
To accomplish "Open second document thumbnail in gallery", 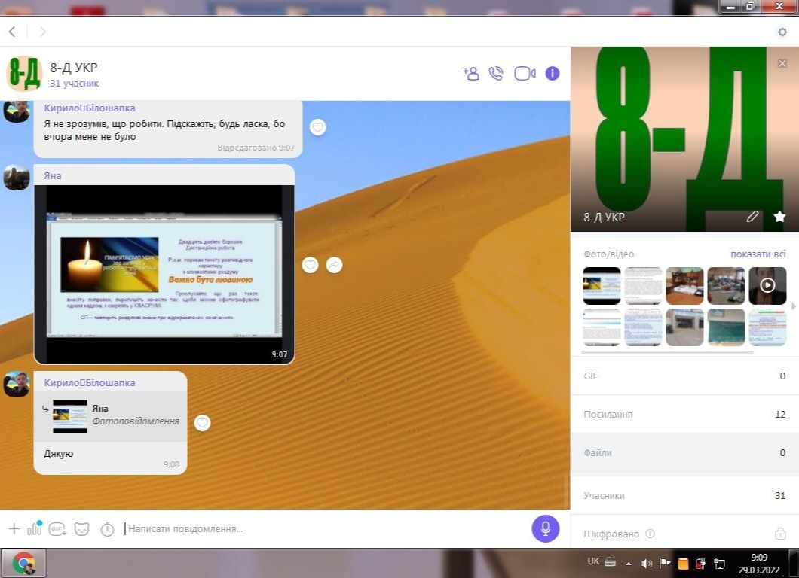I will pyautogui.click(x=643, y=286).
